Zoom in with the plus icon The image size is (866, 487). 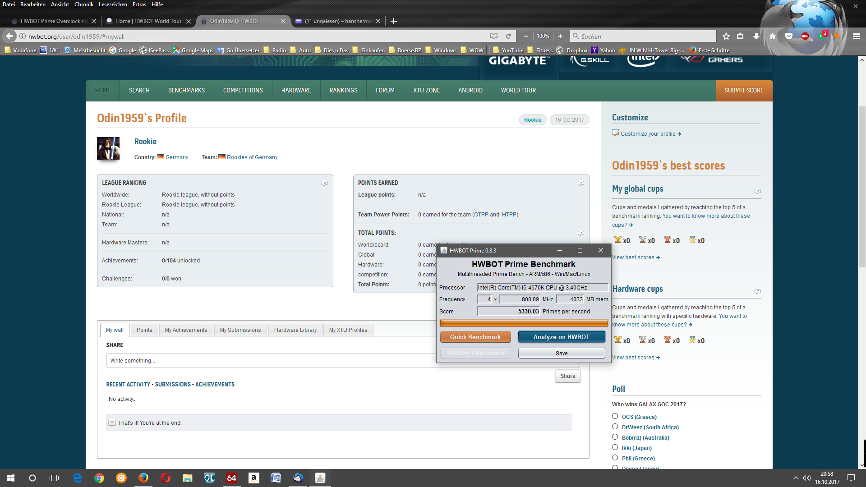560,36
